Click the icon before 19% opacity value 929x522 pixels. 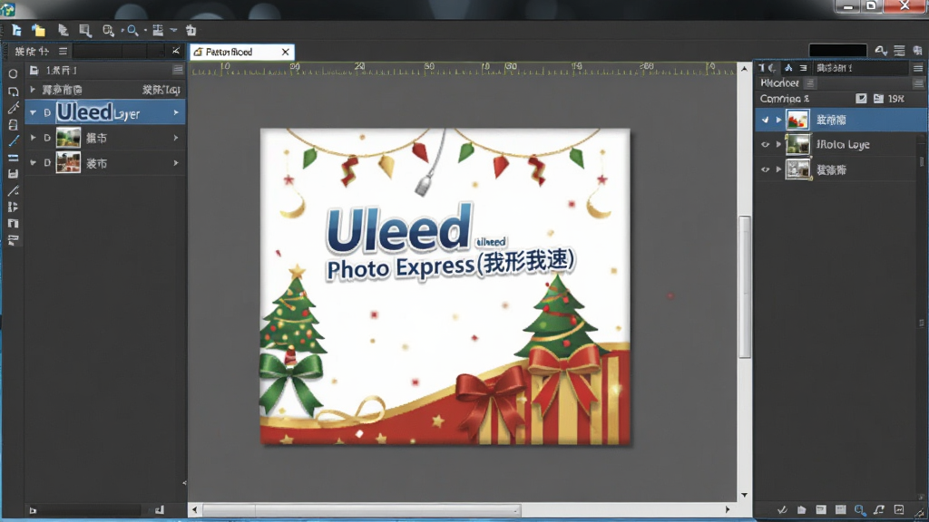878,98
